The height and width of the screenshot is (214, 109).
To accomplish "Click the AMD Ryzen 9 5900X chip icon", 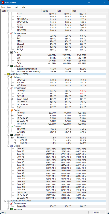I will click(9, 74).
